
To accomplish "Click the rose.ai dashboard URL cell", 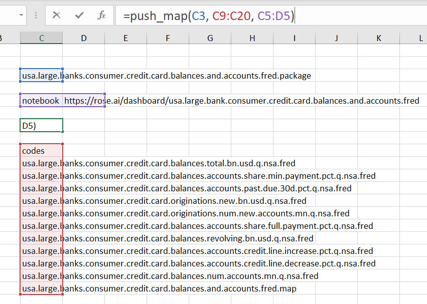I will (84, 101).
